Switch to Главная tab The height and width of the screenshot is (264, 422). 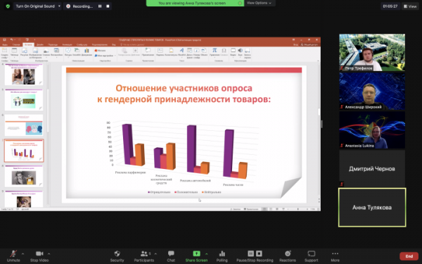[16, 45]
